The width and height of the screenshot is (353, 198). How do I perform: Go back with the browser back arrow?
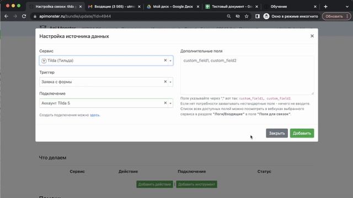point(6,16)
